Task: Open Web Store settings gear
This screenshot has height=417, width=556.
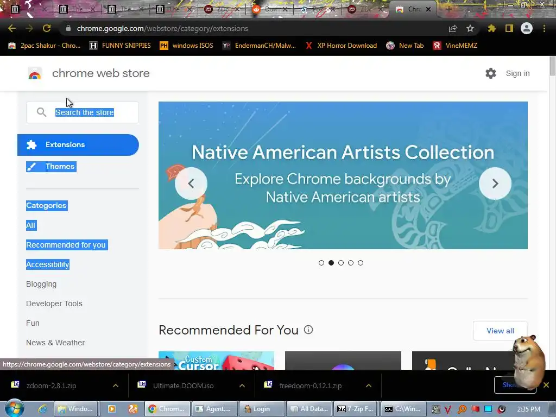Action: 491,73
